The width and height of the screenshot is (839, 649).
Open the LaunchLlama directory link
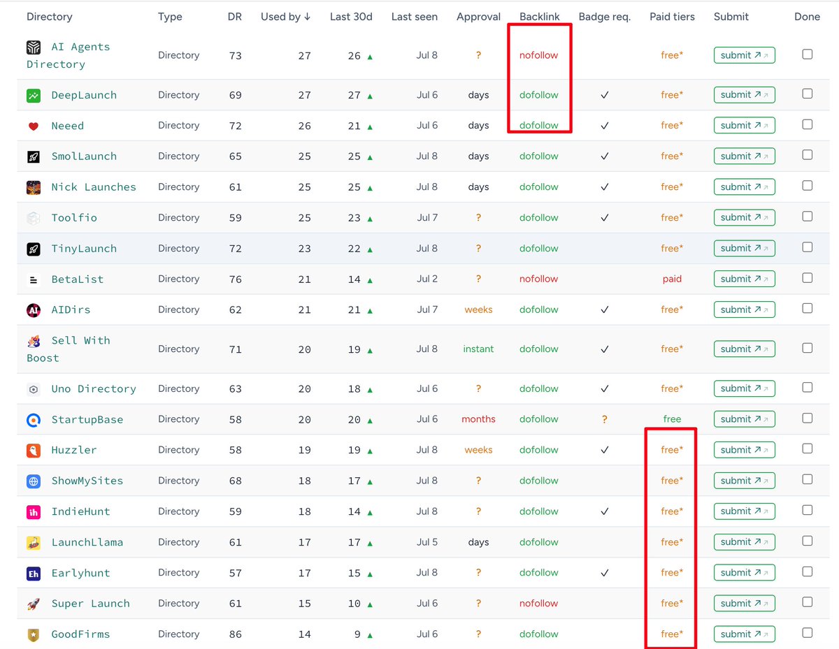pos(87,542)
